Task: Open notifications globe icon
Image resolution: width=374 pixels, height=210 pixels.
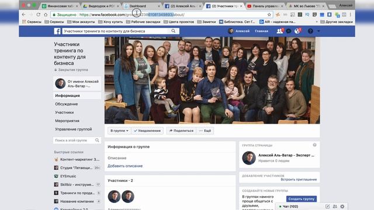Action: point(297,31)
